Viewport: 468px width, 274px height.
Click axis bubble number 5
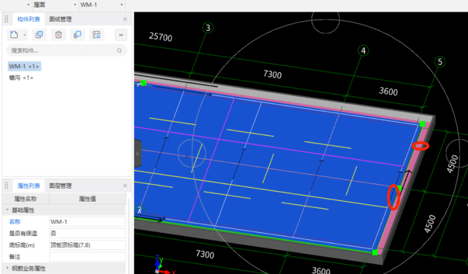(x=440, y=62)
